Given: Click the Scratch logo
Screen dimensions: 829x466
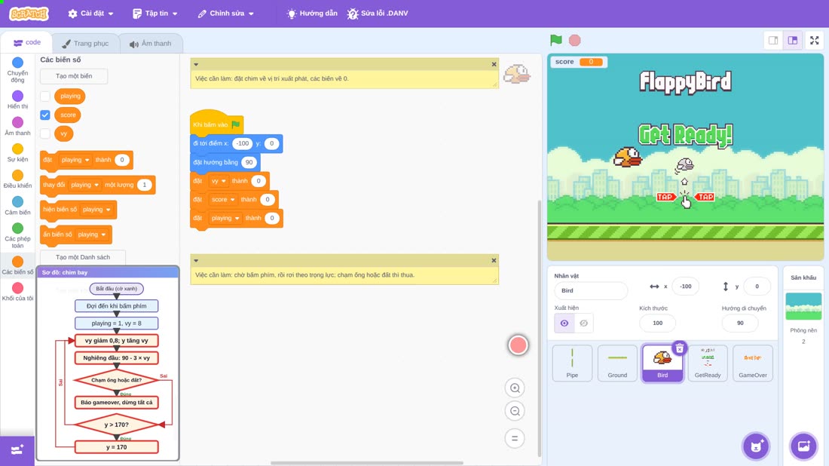Looking at the screenshot, I should pyautogui.click(x=29, y=14).
